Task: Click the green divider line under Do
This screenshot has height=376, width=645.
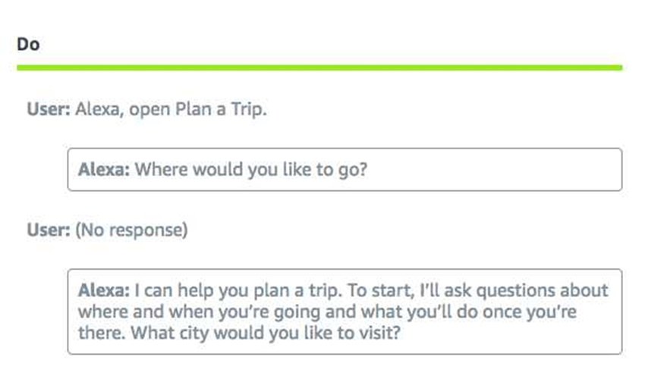Action: [x=319, y=67]
